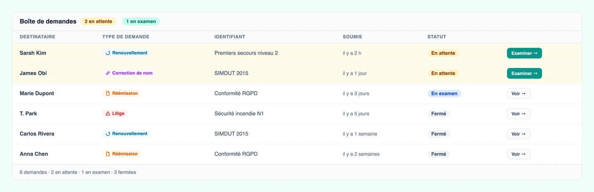Click 'Conformité RGPD' in Anna Chen's row

236,154
